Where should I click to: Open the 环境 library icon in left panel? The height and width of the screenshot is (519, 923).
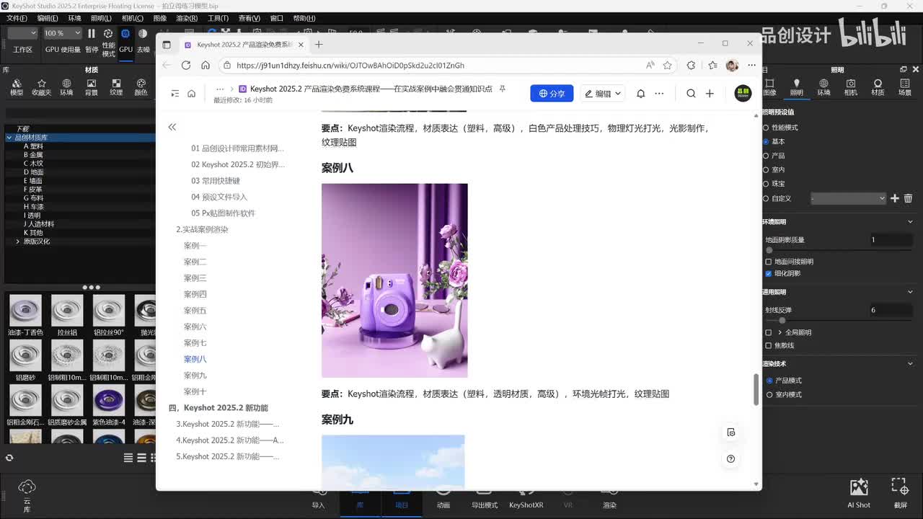(66, 87)
